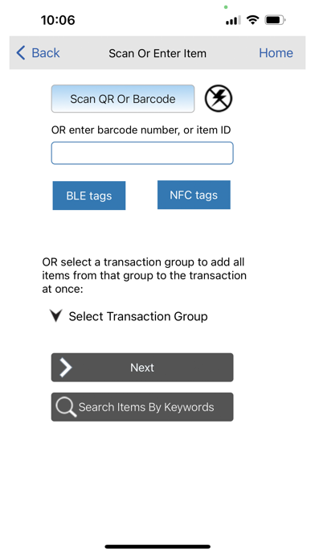Go to Home from the navigation bar

(276, 53)
